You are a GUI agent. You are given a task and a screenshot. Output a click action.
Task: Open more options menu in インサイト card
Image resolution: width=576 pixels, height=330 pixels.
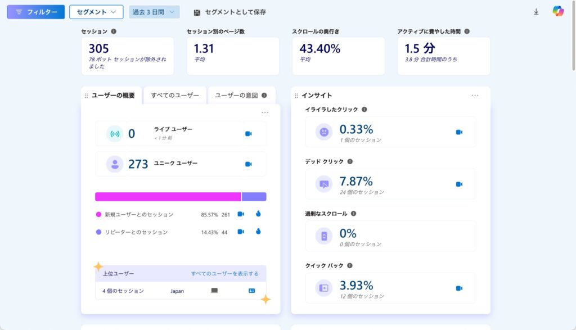click(x=475, y=96)
